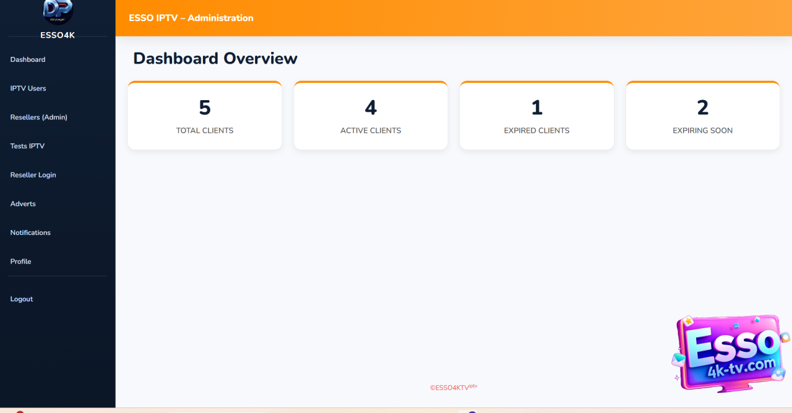The height and width of the screenshot is (413, 792).
Task: Click the ©ESSO4KTV footer link
Action: 453,388
